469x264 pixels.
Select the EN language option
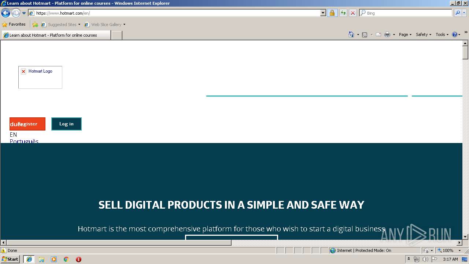[14, 135]
